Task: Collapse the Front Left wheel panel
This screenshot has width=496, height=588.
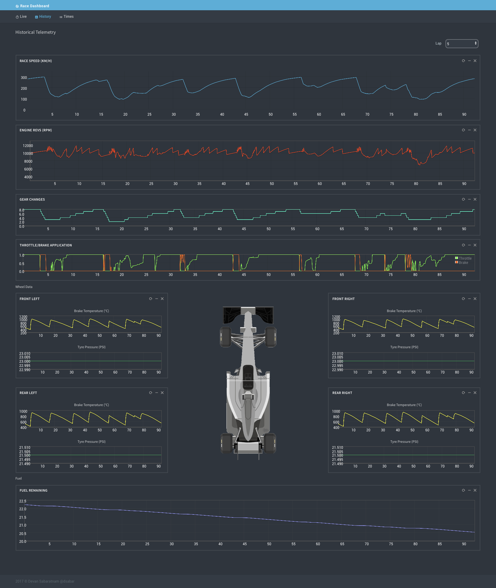Action: tap(157, 299)
